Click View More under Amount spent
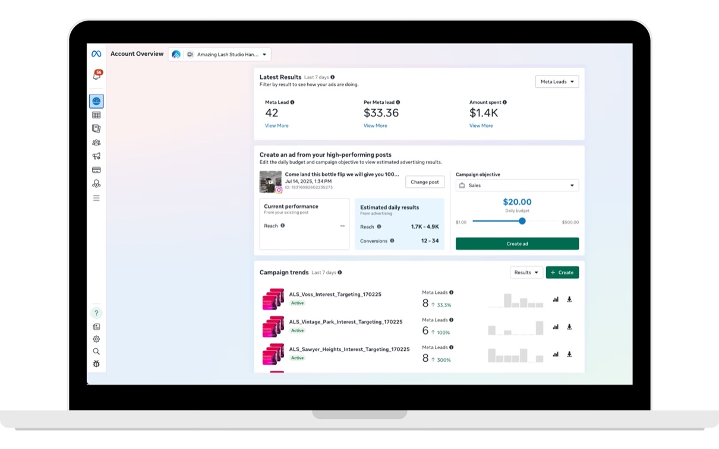This screenshot has width=719, height=449. click(x=481, y=126)
